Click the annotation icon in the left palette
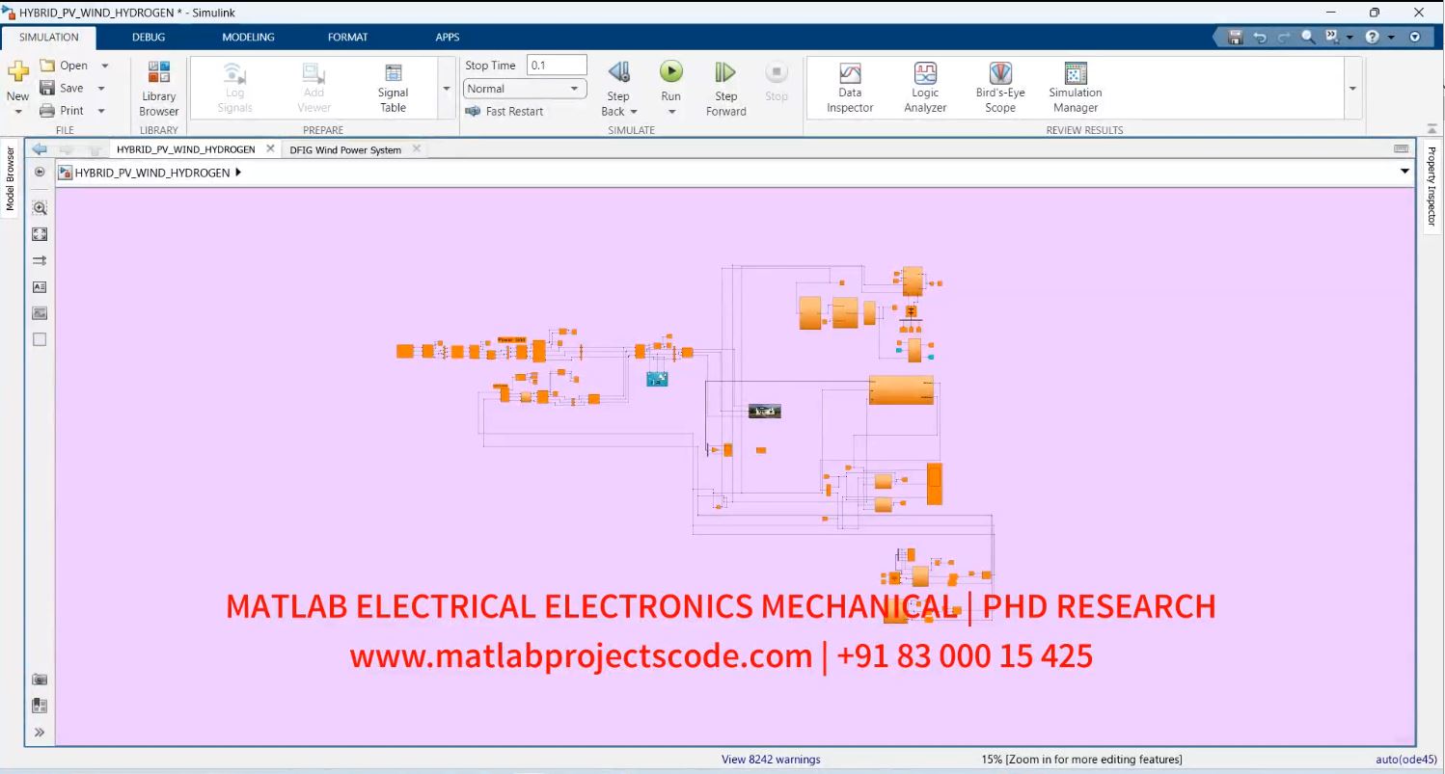This screenshot has height=774, width=1445. pos(39,286)
